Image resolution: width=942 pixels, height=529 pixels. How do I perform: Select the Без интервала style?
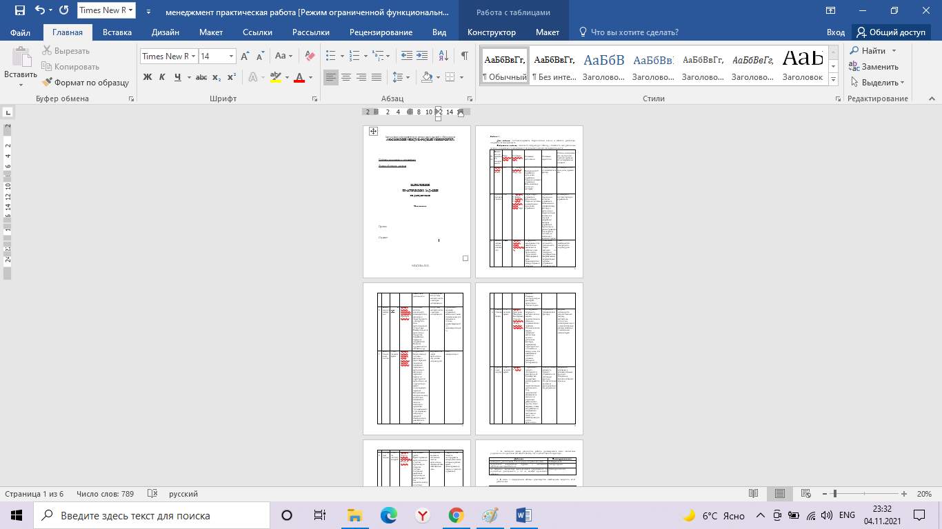[554, 66]
